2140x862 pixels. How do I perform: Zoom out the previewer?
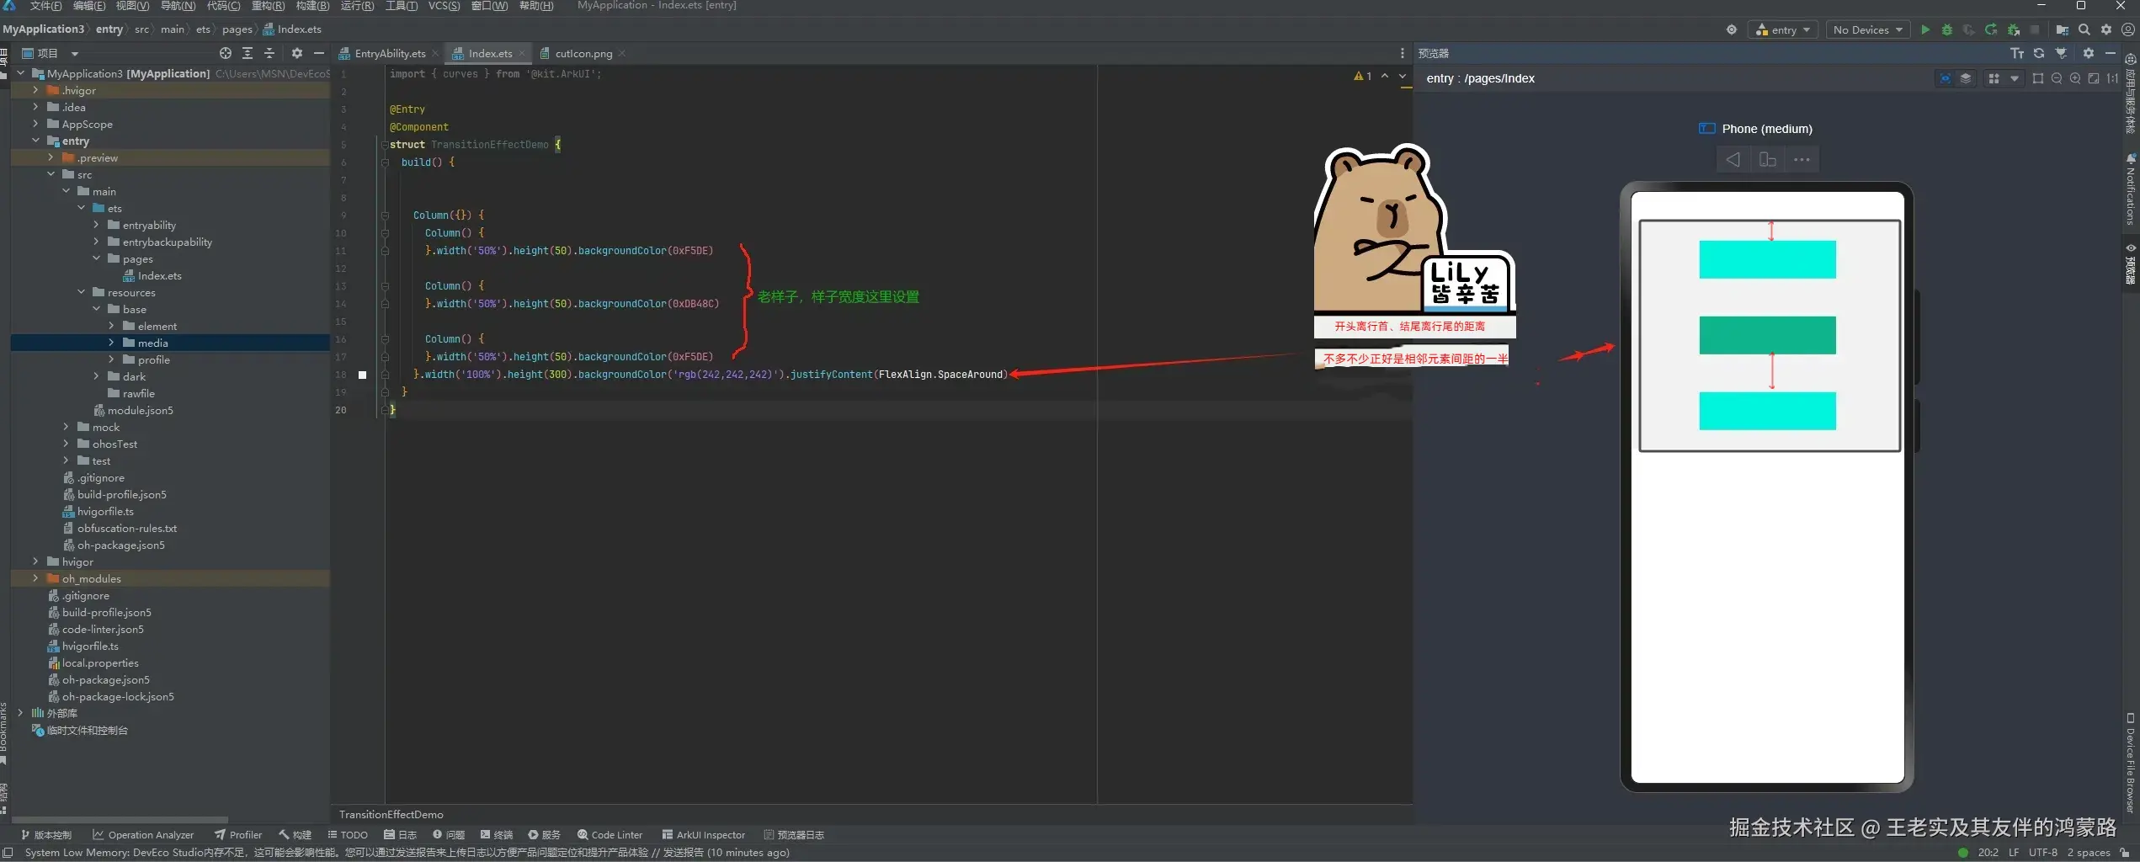coord(2057,78)
